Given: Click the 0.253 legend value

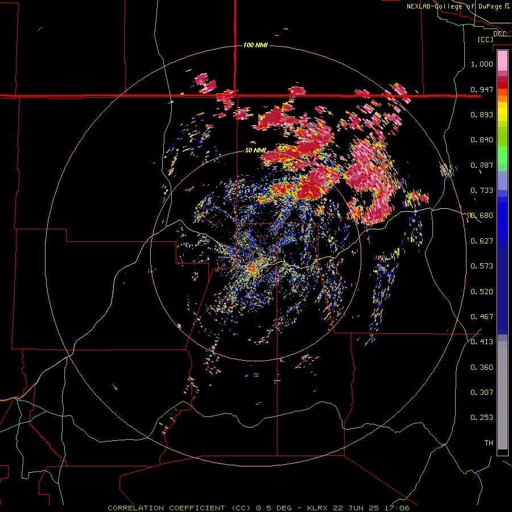Looking at the screenshot, I should click(x=482, y=418).
